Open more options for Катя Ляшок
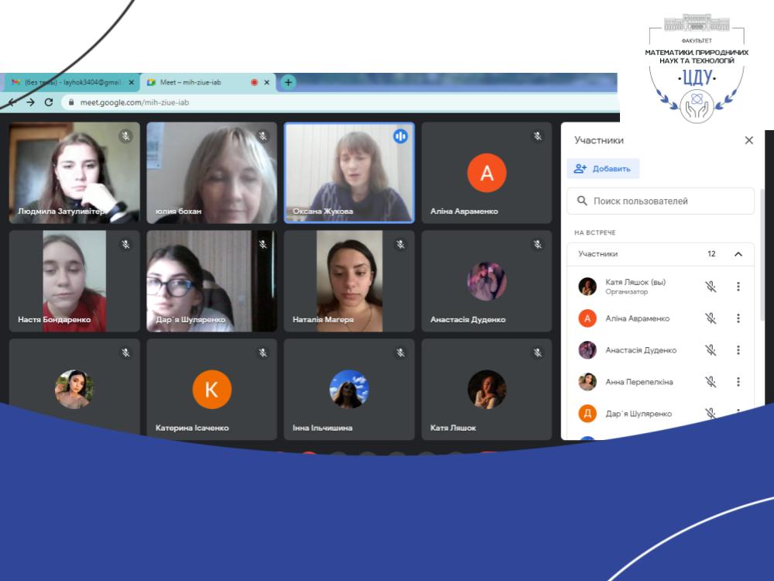The height and width of the screenshot is (581, 774). (x=738, y=287)
